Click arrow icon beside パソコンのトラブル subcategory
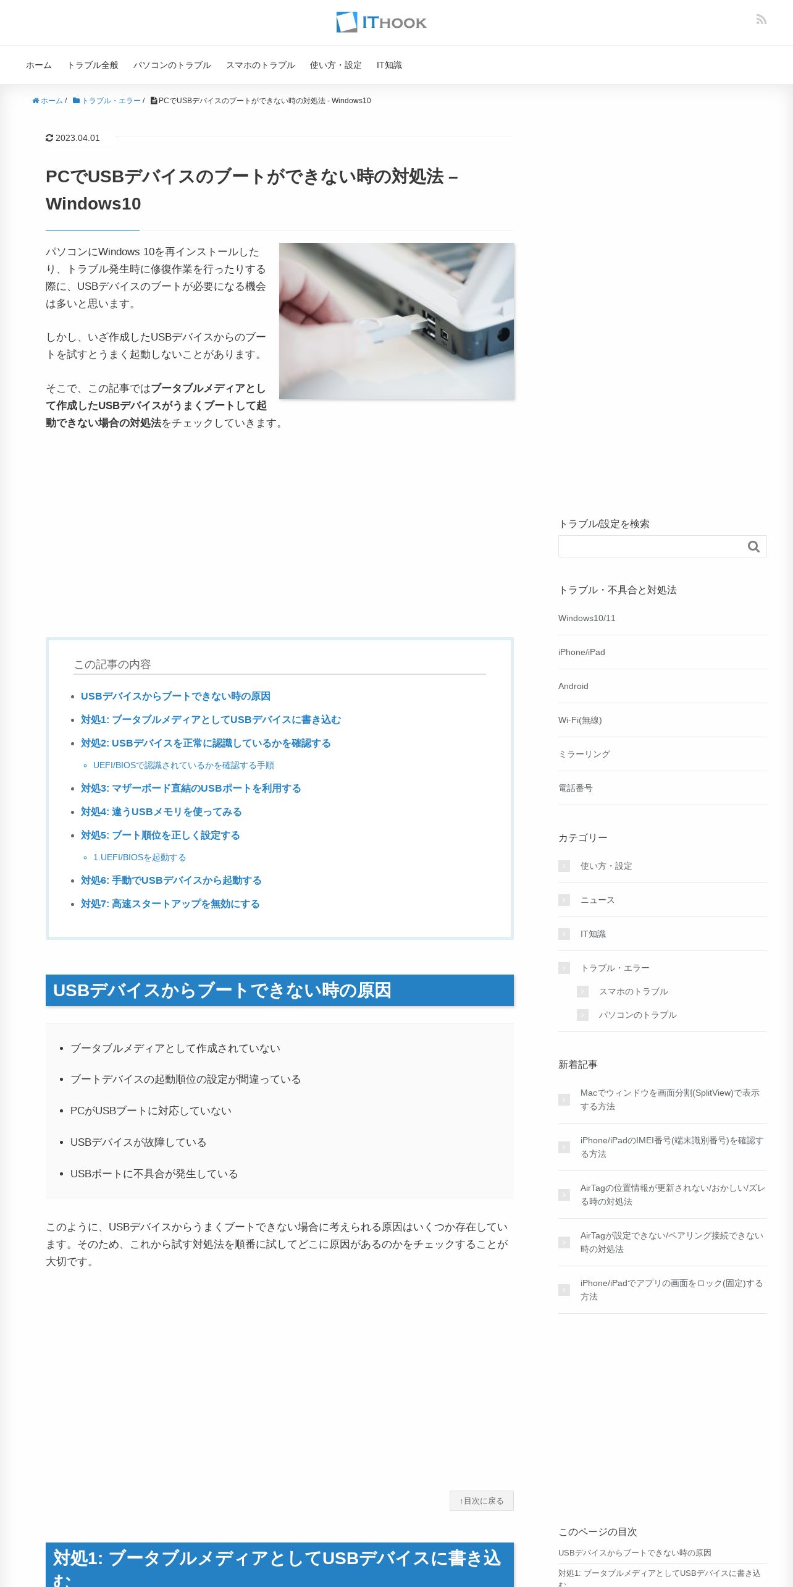This screenshot has height=1587, width=793. [582, 1015]
